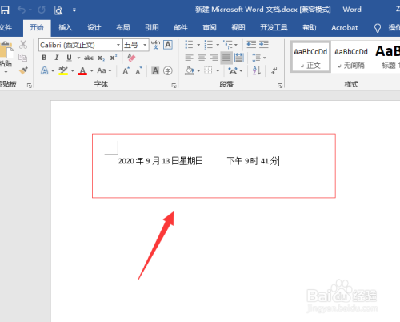The image size is (400, 322).
Task: Click the Undo arrow icon
Action: pyautogui.click(x=22, y=10)
